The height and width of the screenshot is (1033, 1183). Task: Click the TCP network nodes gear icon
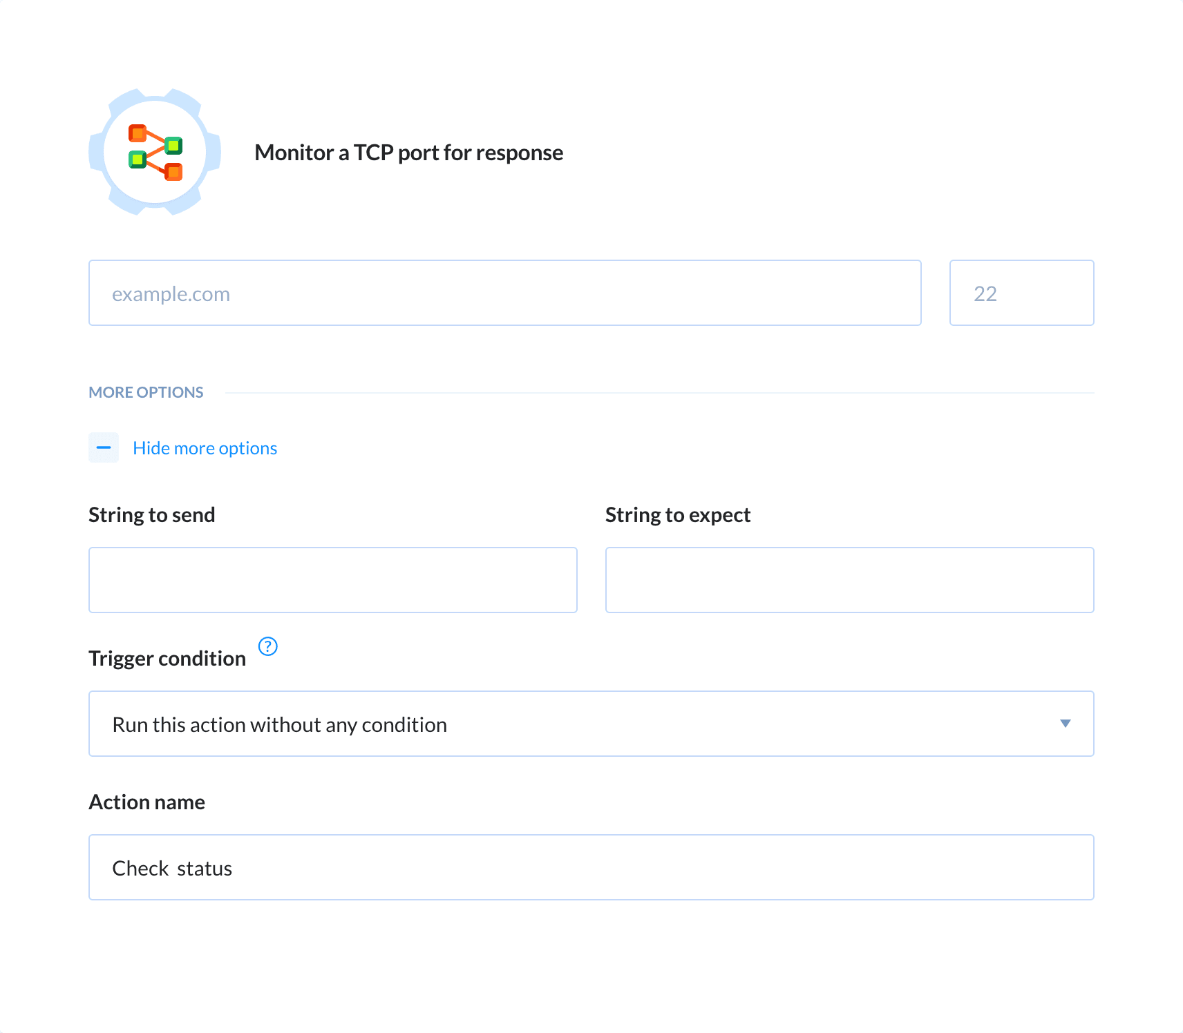click(x=155, y=152)
